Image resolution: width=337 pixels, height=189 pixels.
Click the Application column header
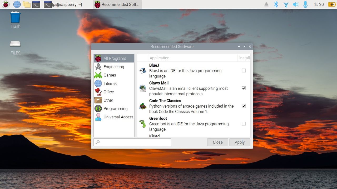pyautogui.click(x=193, y=58)
